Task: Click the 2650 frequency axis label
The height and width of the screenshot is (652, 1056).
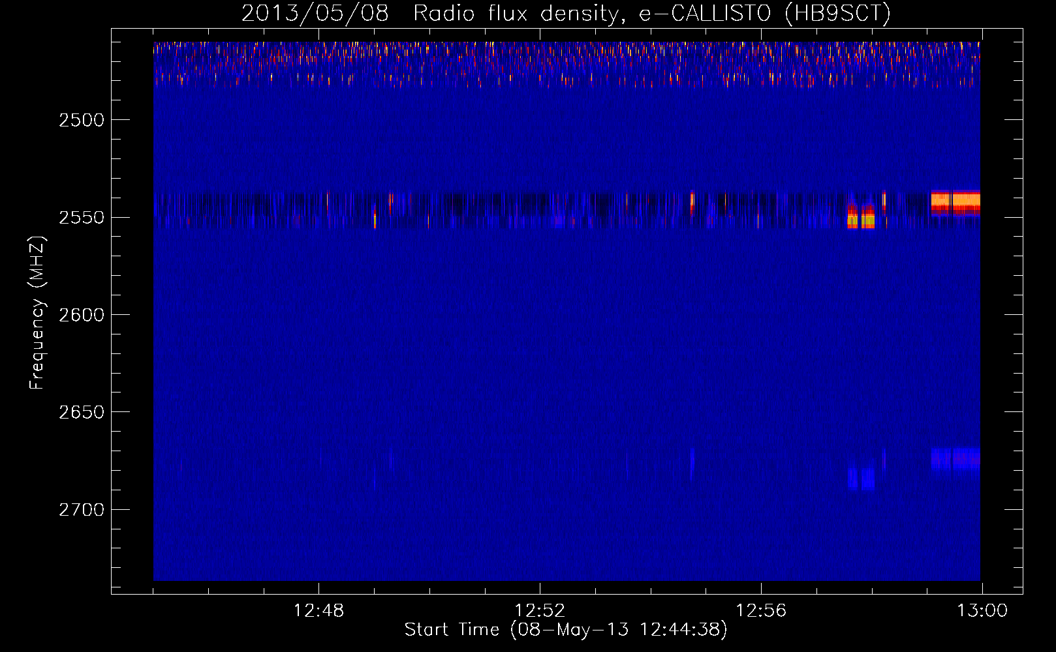Action: coord(82,412)
